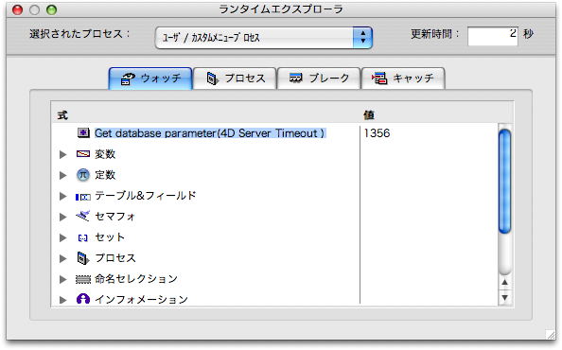Image resolution: width=562 pixels, height=350 pixels.
Task: Expand the 命名セレクション tree node
Action: pos(63,279)
